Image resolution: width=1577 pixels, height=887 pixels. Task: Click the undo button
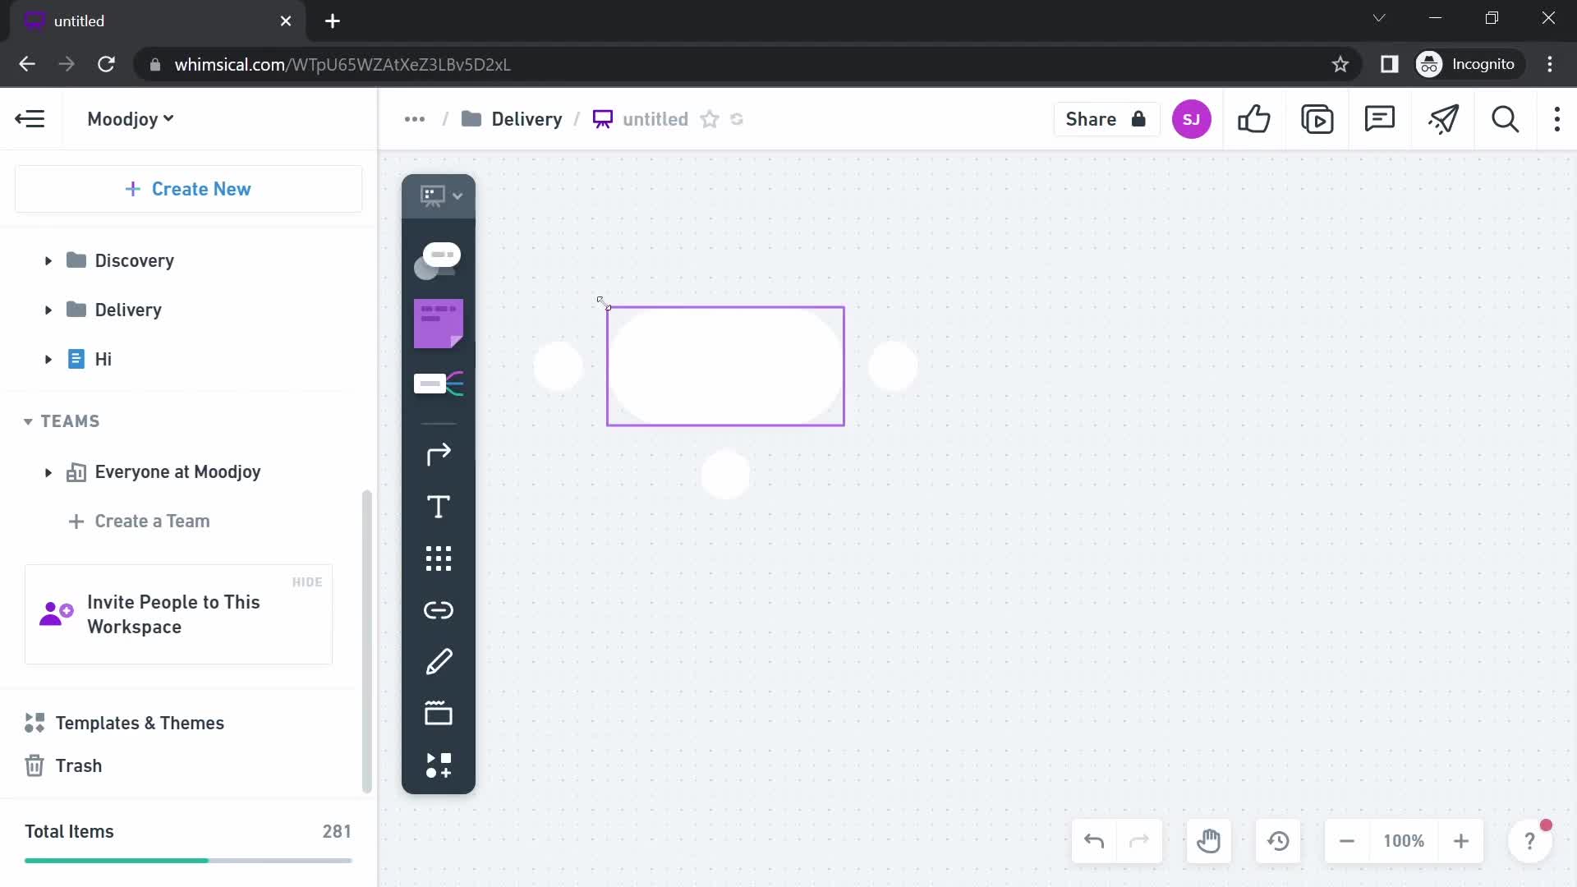click(1094, 839)
